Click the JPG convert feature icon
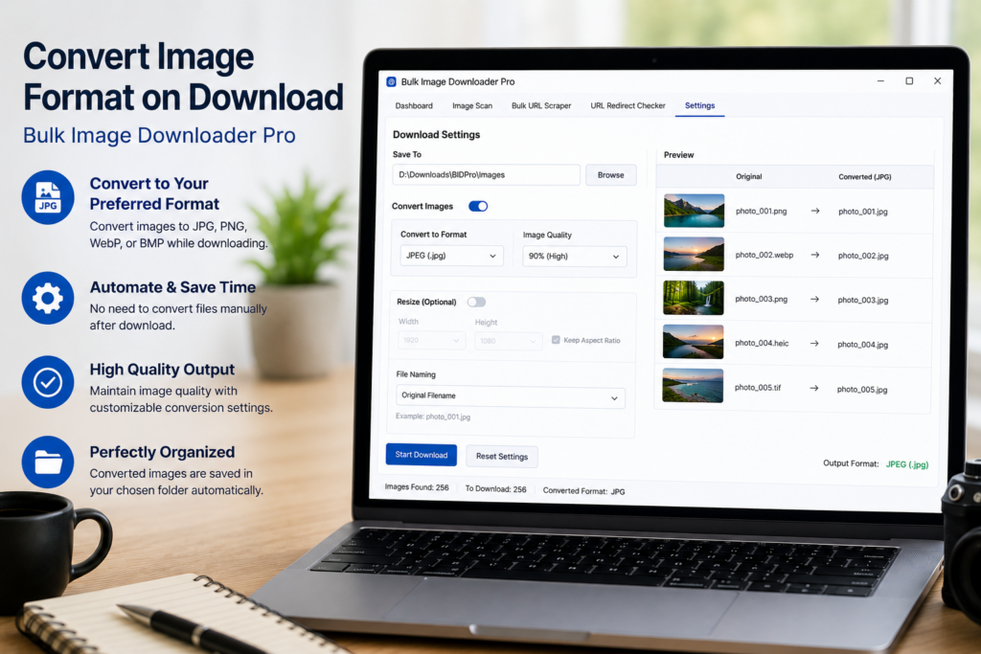 (x=48, y=196)
